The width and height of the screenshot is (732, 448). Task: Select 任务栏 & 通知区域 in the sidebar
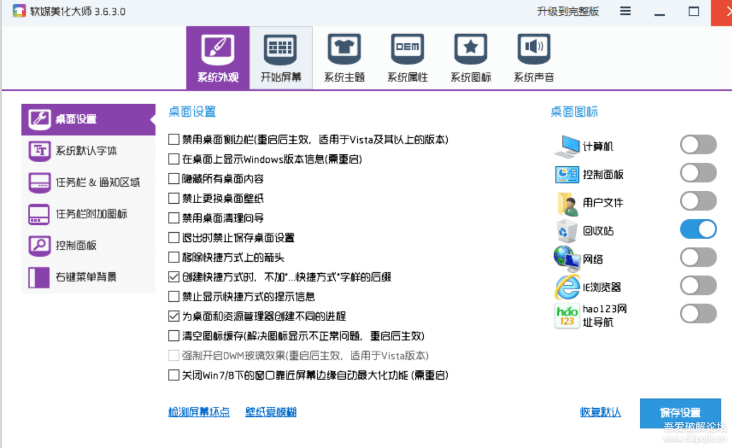88,183
